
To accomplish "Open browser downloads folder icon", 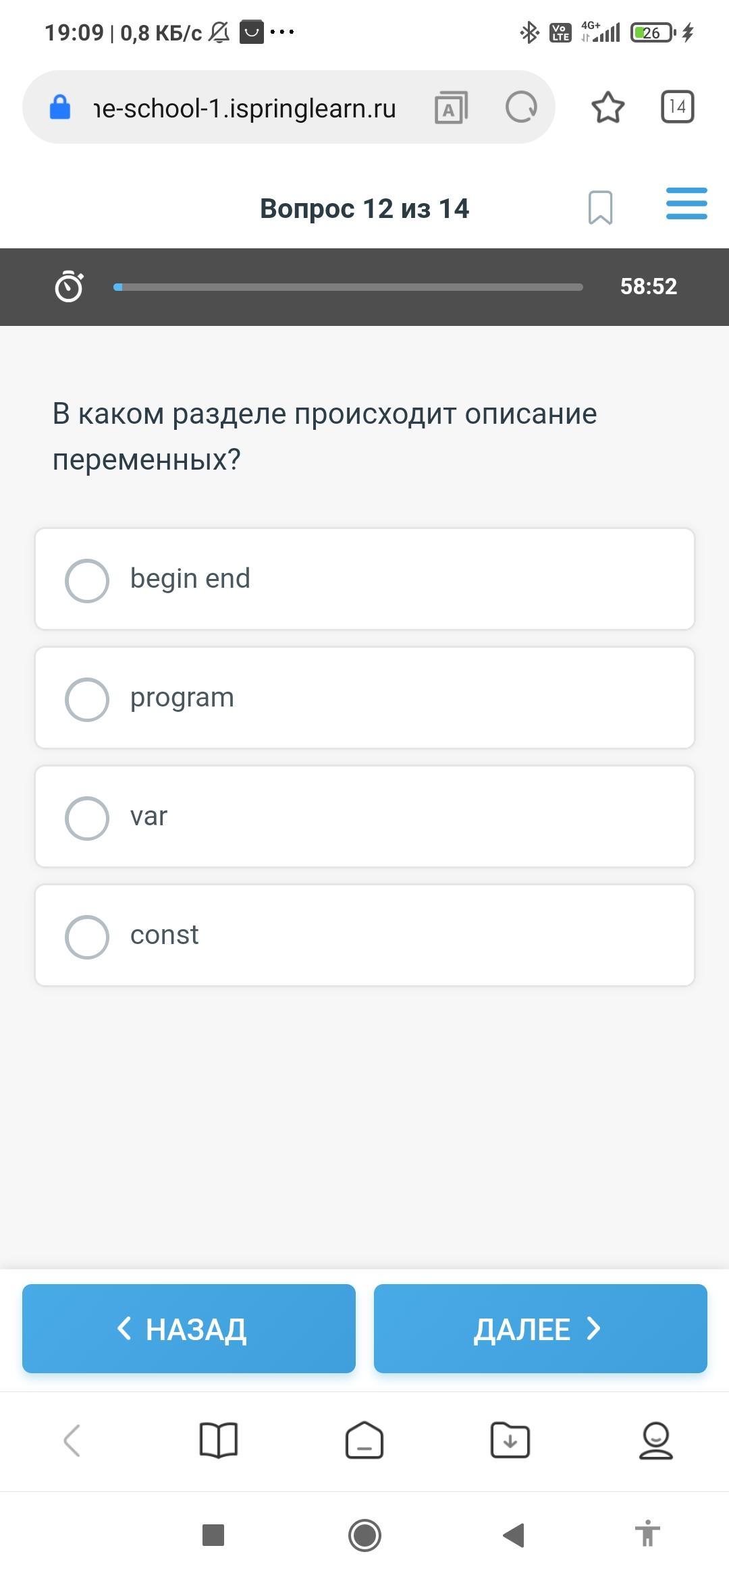I will pos(510,1440).
